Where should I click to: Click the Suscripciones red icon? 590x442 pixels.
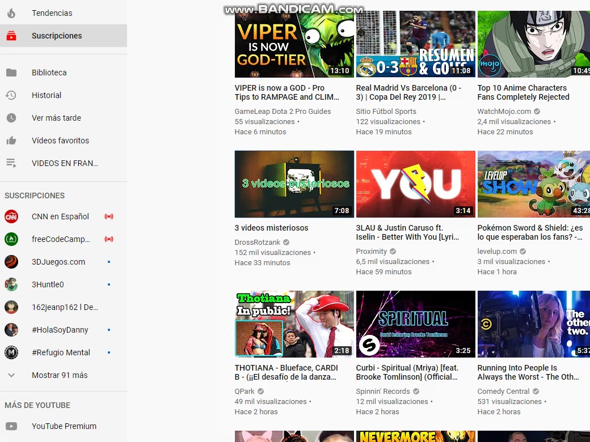tap(11, 36)
